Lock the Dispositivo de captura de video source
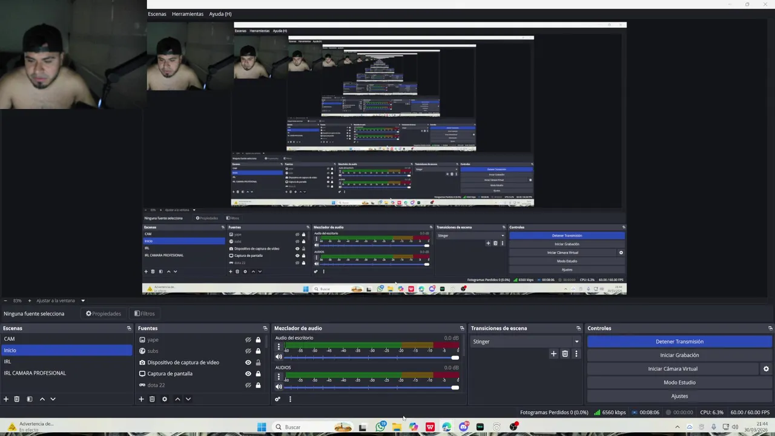This screenshot has height=436, width=775. point(258,362)
